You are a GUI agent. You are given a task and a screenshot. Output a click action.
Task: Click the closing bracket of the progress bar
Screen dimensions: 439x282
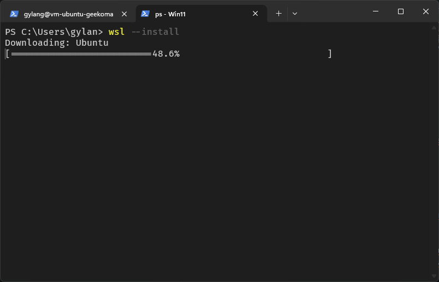[330, 54]
